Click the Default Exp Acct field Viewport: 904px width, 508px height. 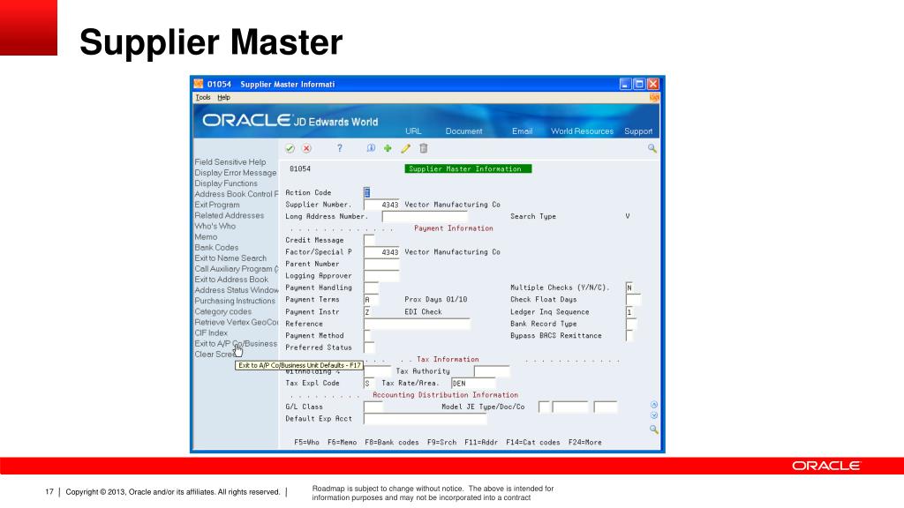point(426,419)
